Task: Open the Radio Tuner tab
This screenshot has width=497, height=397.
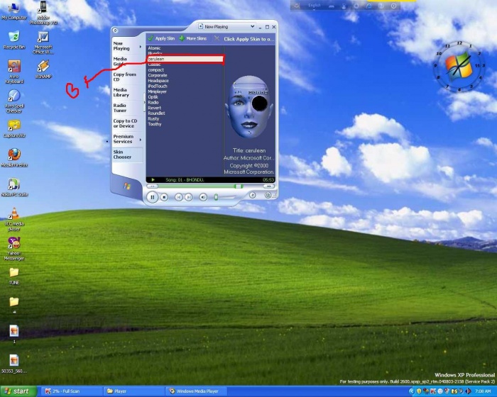Action: click(120, 108)
